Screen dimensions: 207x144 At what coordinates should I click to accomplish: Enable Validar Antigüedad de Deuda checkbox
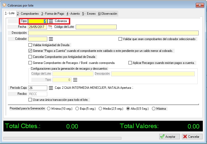click(x=30, y=45)
